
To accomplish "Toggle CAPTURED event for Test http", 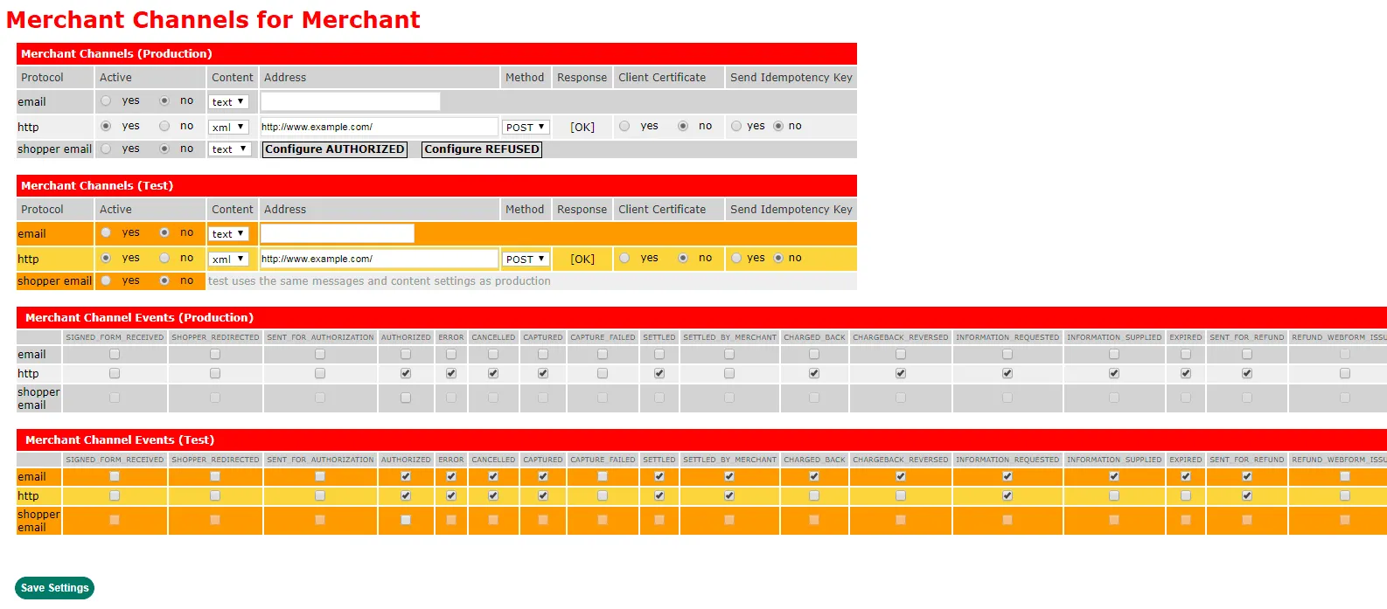I will pos(543,495).
